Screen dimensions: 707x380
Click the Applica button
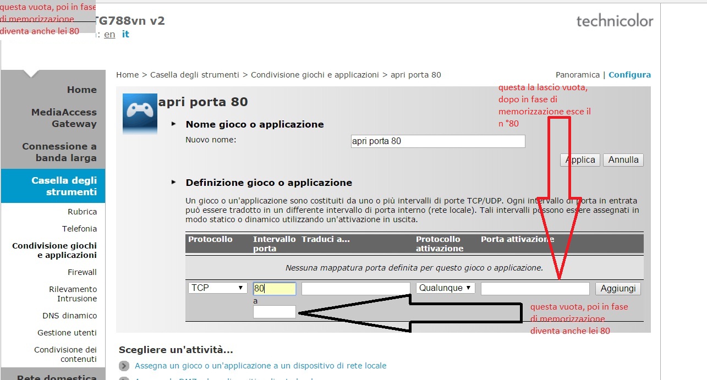[580, 160]
